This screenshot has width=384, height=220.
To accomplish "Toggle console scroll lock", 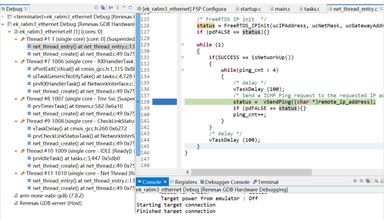I will click(x=382, y=181).
